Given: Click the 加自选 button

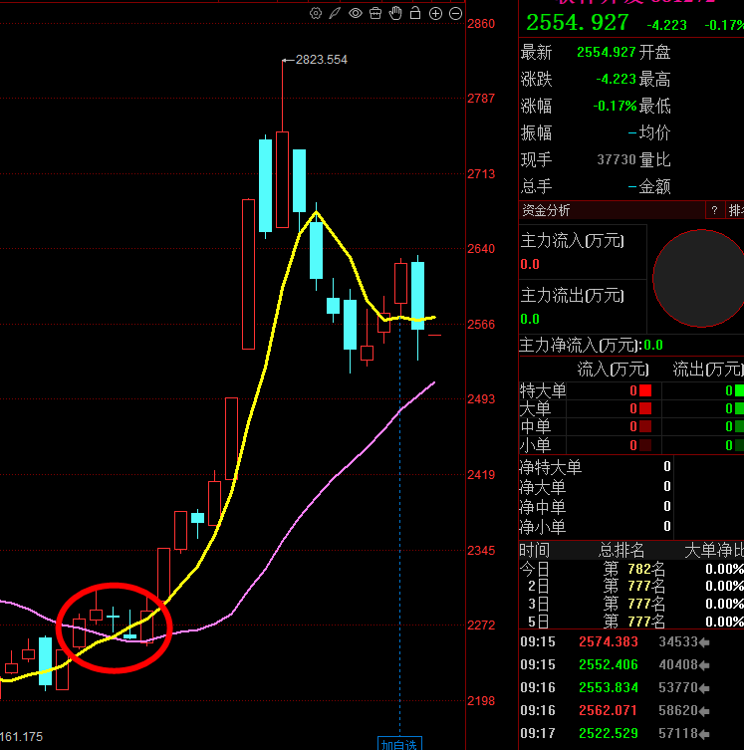Looking at the screenshot, I should click(399, 743).
